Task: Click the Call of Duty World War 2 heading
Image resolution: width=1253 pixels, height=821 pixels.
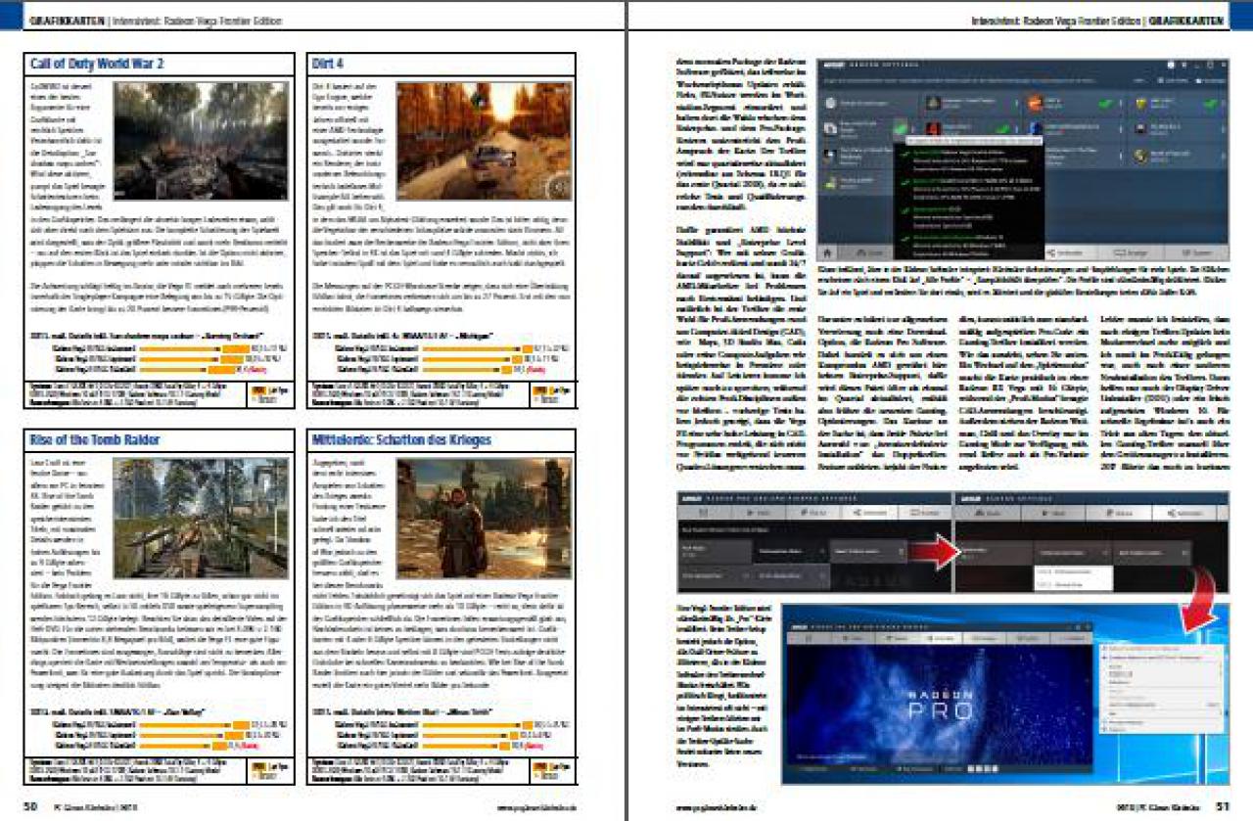Action: [x=97, y=64]
